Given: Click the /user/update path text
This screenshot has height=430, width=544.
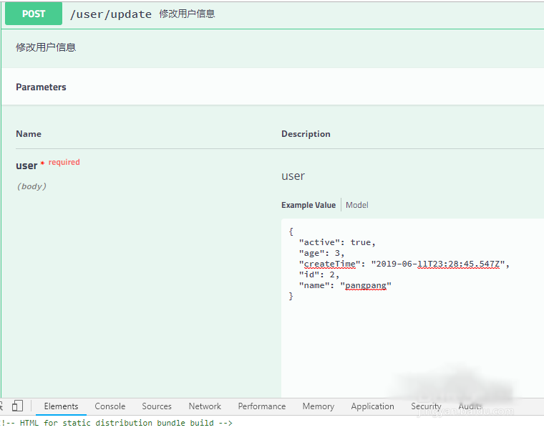Looking at the screenshot, I should [111, 14].
